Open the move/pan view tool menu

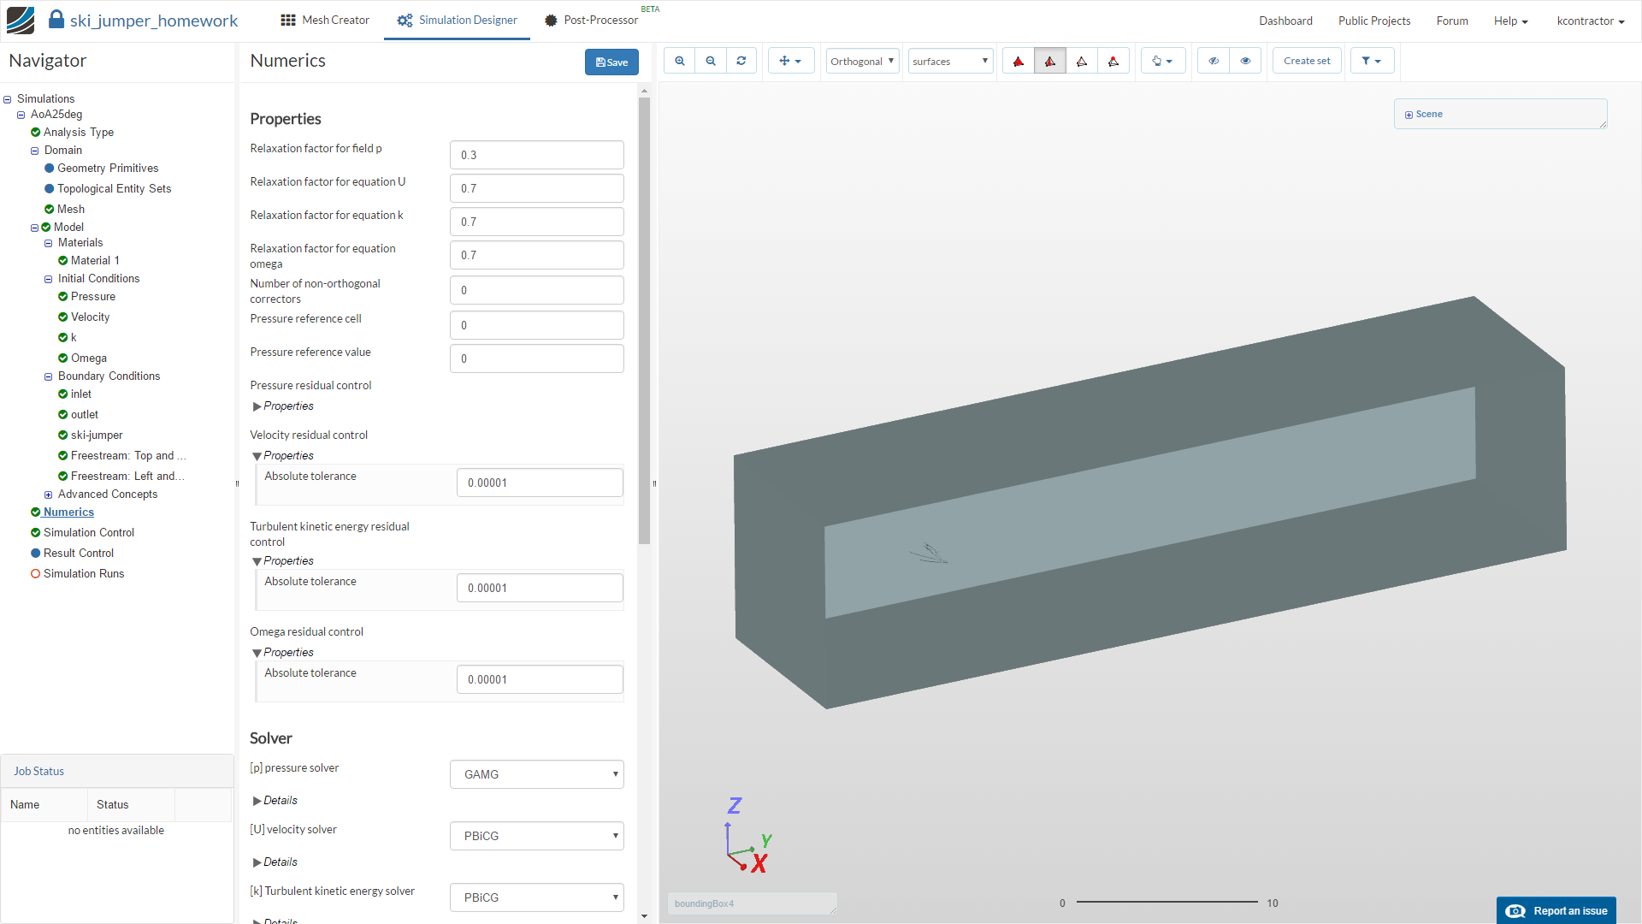pos(790,61)
